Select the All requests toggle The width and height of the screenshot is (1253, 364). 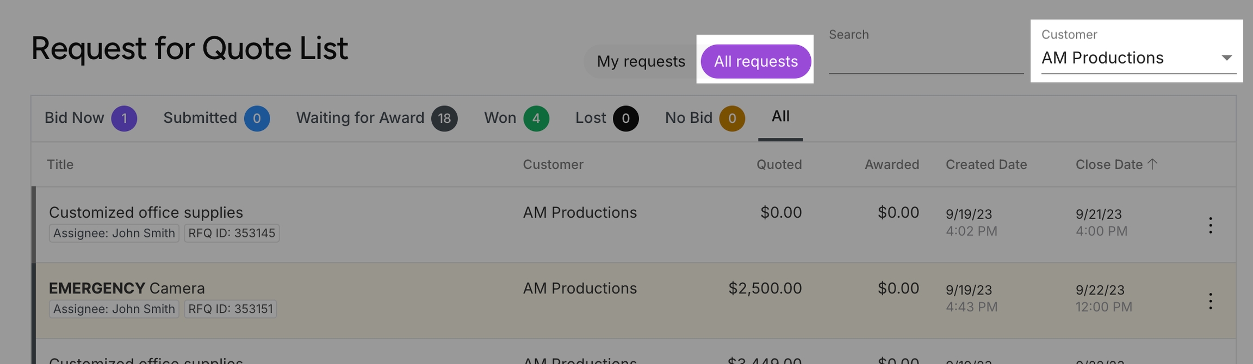[x=755, y=61]
